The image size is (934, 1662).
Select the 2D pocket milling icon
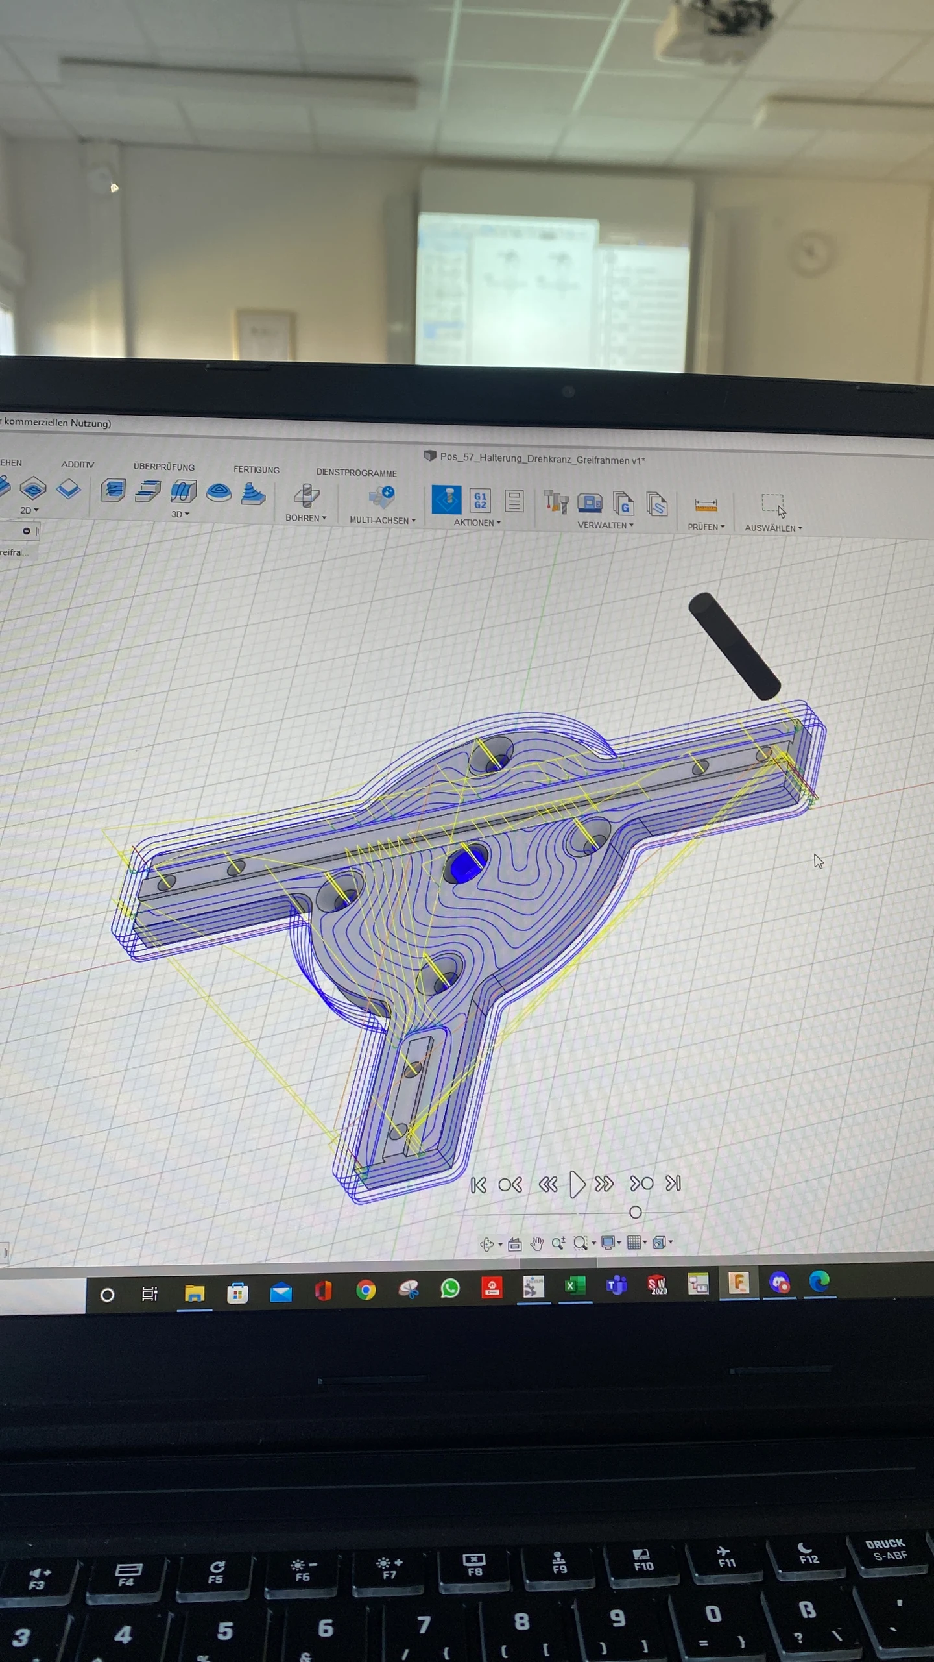click(x=33, y=488)
